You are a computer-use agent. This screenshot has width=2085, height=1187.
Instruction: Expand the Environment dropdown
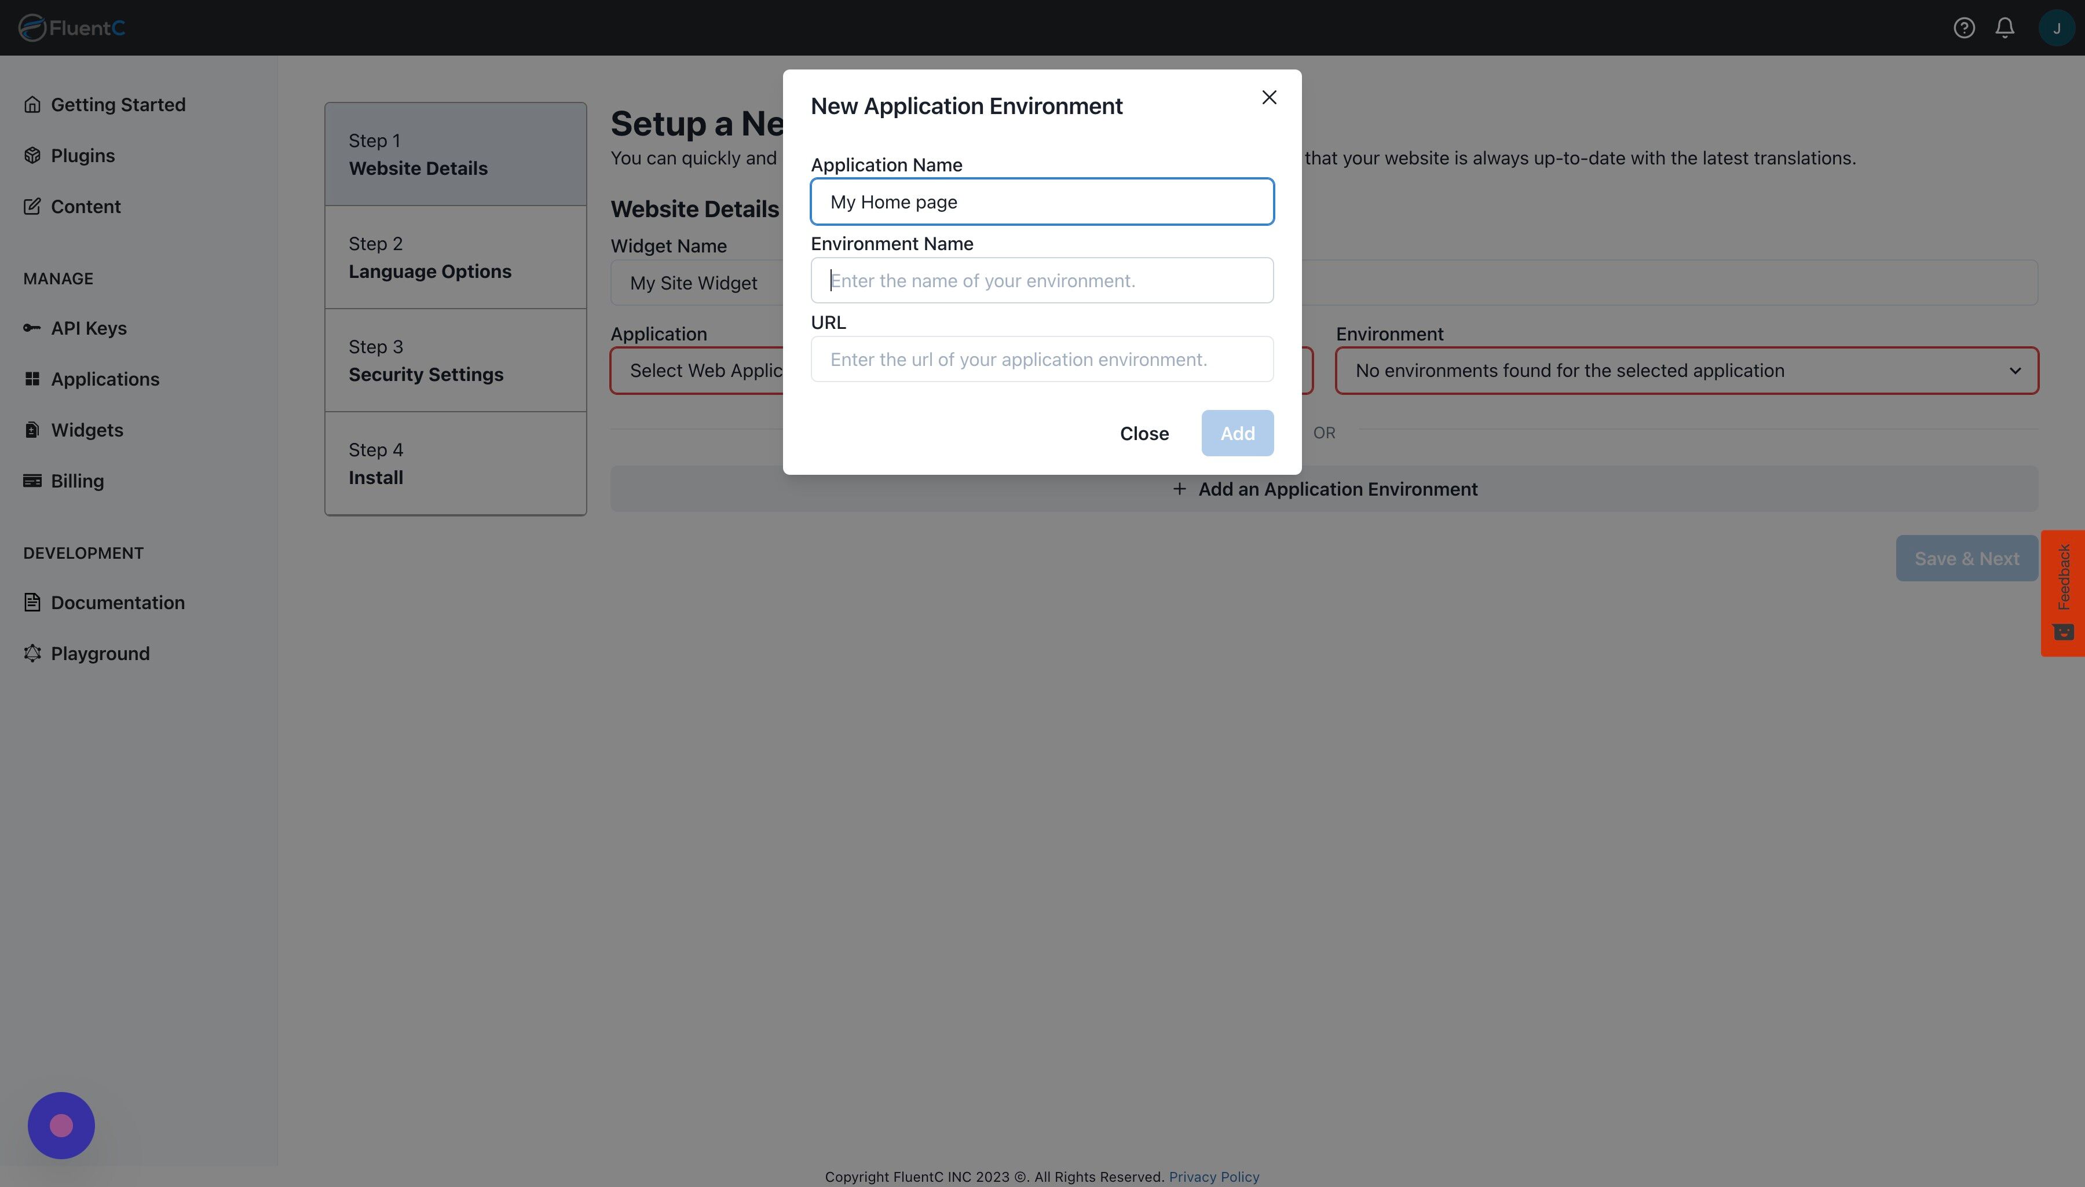[1687, 371]
